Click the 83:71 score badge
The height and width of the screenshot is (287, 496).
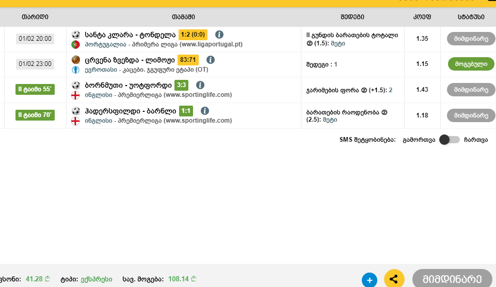click(x=188, y=60)
